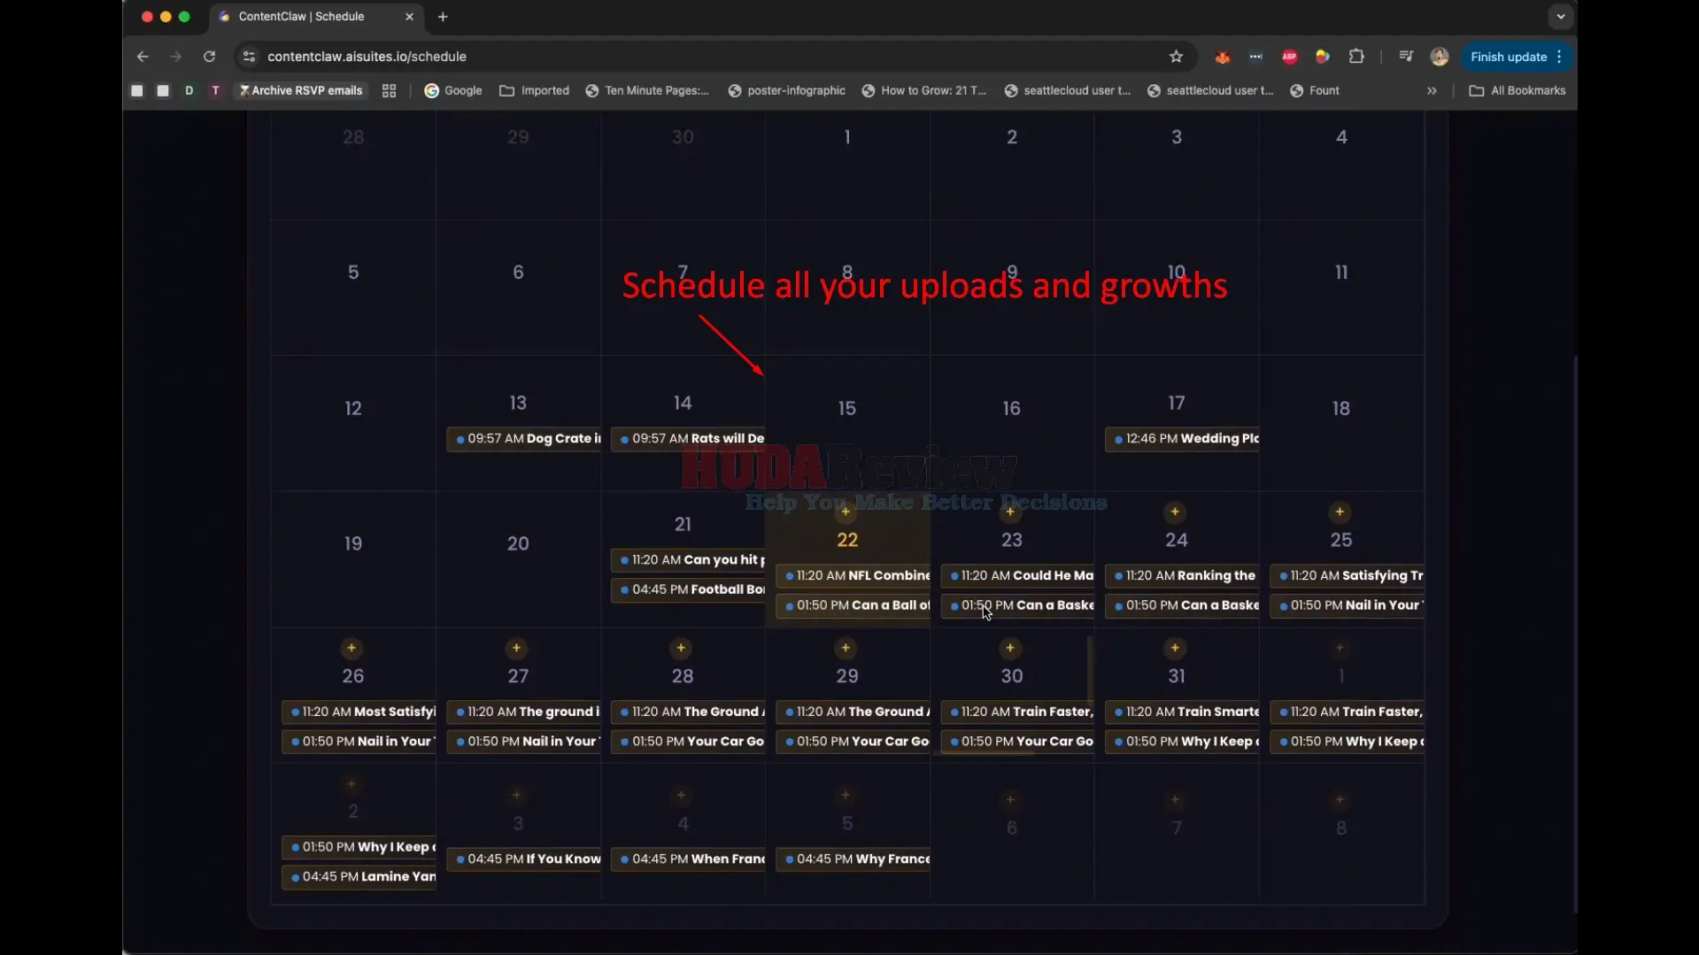Add a post on the 27th with the plus icon
1699x955 pixels.
click(x=516, y=648)
